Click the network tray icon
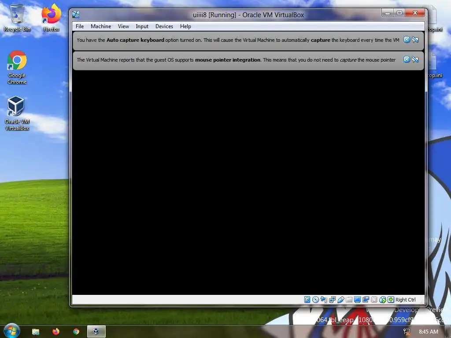Screen dimensions: 451x338 tap(407, 332)
